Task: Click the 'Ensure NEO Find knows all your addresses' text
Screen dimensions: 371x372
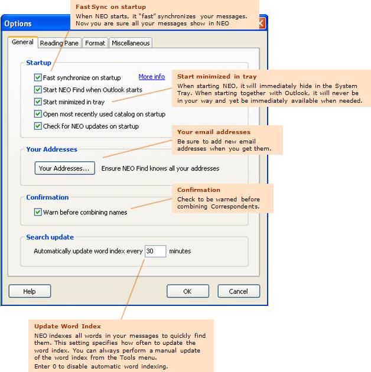Action: (x=160, y=168)
